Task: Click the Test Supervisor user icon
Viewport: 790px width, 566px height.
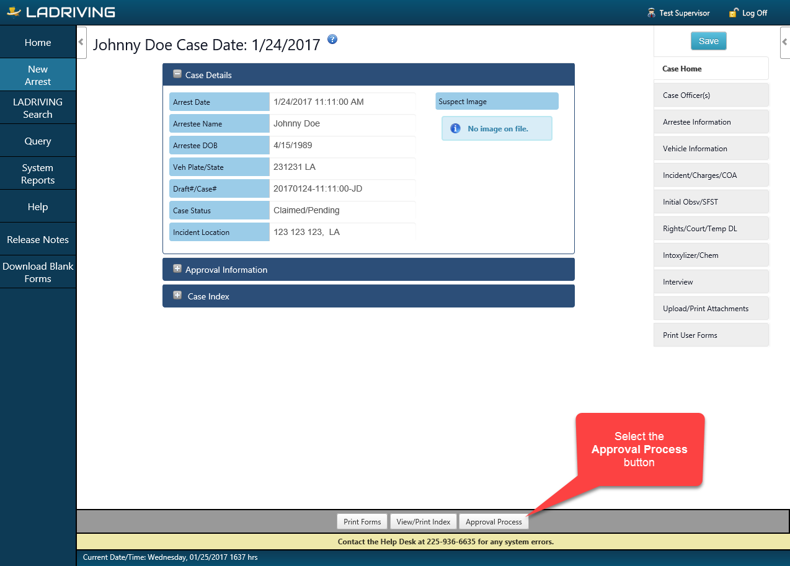Action: (651, 13)
